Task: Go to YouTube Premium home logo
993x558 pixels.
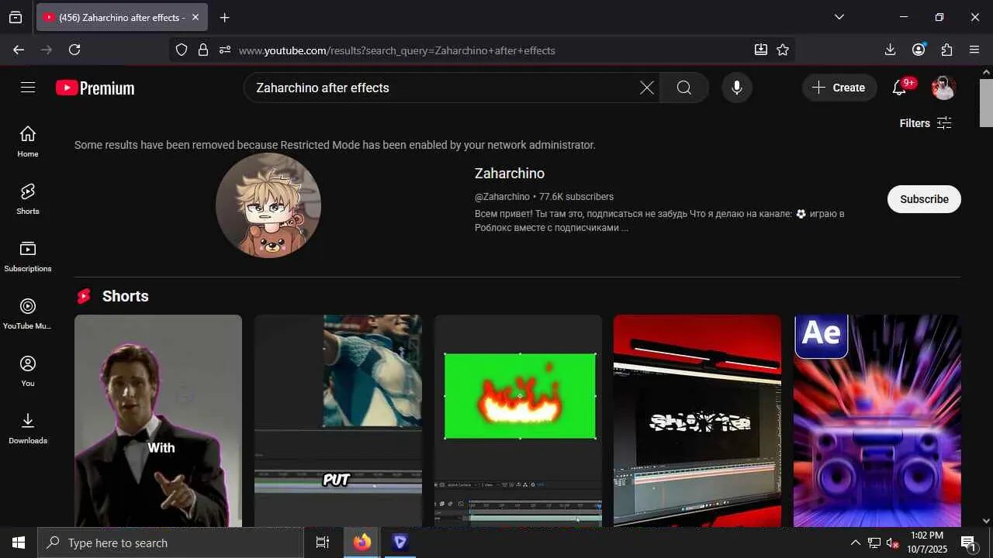Action: point(95,88)
